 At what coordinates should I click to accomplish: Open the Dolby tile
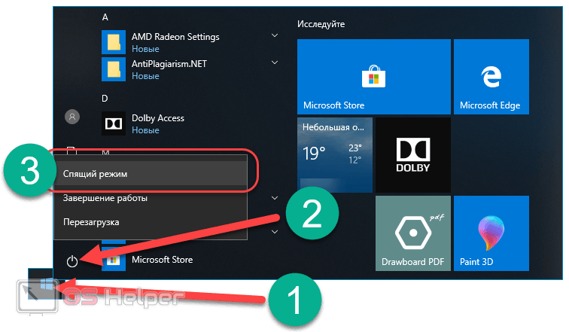point(413,155)
